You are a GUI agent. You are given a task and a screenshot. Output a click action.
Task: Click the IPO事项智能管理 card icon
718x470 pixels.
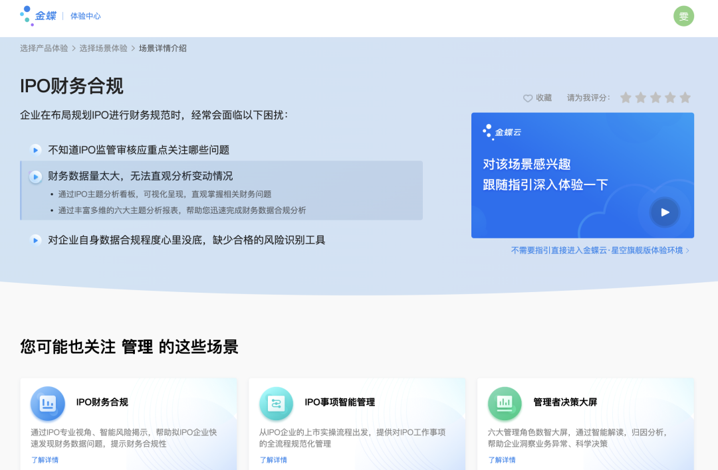276,404
